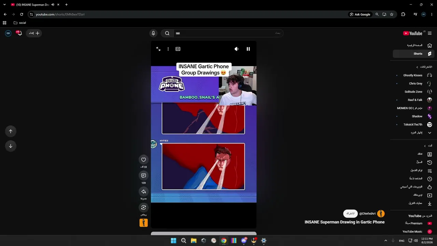
Task: Mute the Short's audio
Action: coord(236,49)
